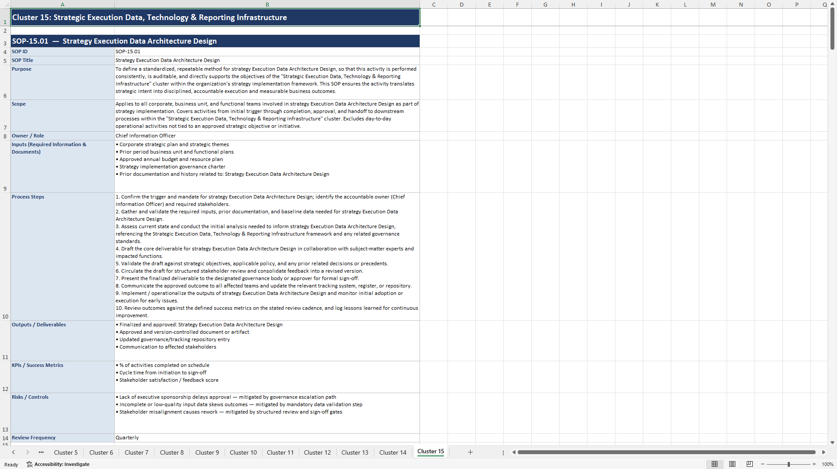The height and width of the screenshot is (469, 837).
Task: Click 'KPIs / Success Metrics' label cell
Action: 62,377
